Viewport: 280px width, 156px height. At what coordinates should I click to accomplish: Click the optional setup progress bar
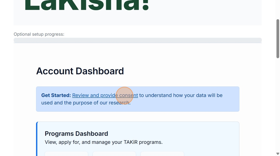137,40
